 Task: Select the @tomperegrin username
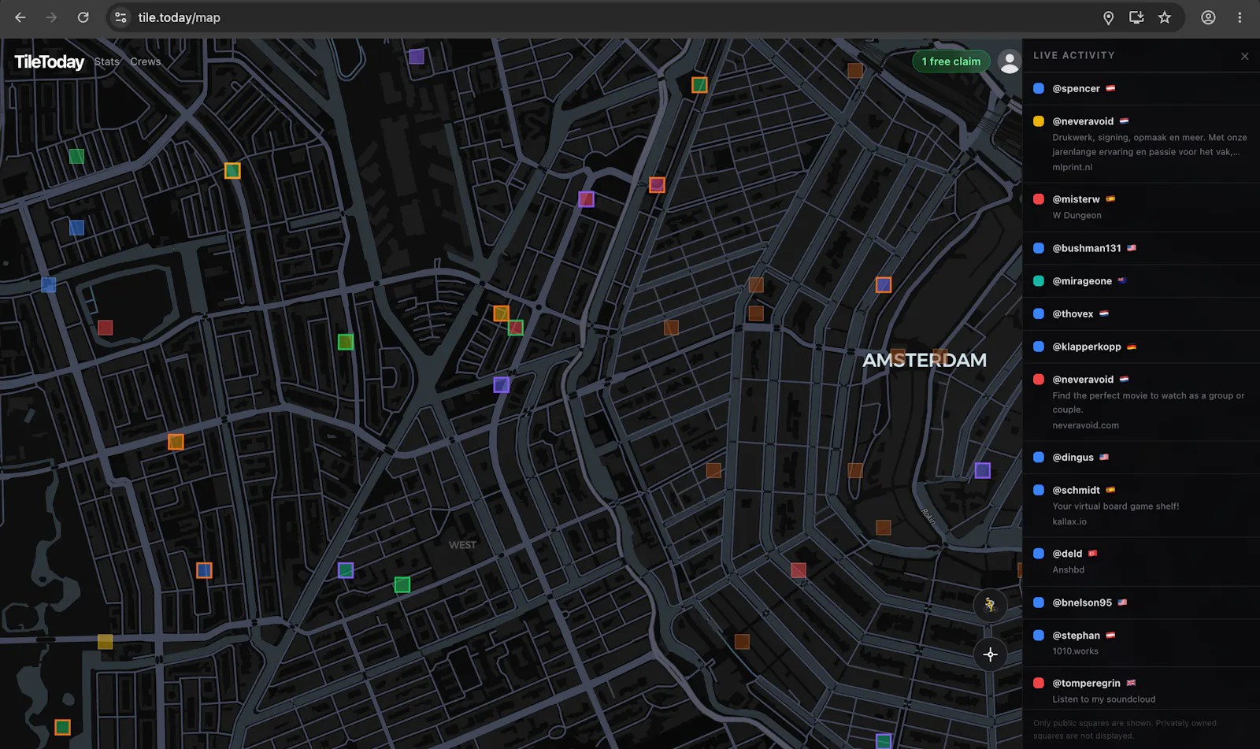[x=1087, y=683]
